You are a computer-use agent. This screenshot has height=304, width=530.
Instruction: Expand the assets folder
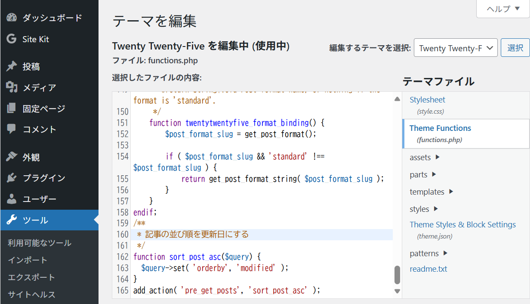click(x=425, y=157)
